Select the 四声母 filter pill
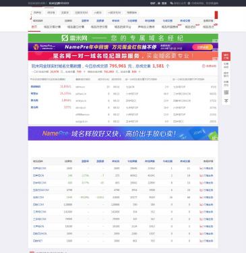This screenshot has height=253, width=246. pyautogui.click(x=37, y=13)
